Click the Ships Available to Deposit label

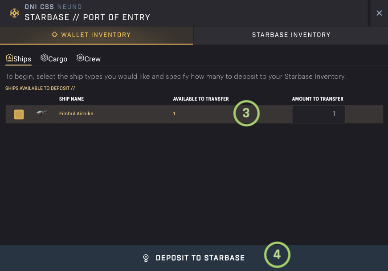[x=40, y=89]
